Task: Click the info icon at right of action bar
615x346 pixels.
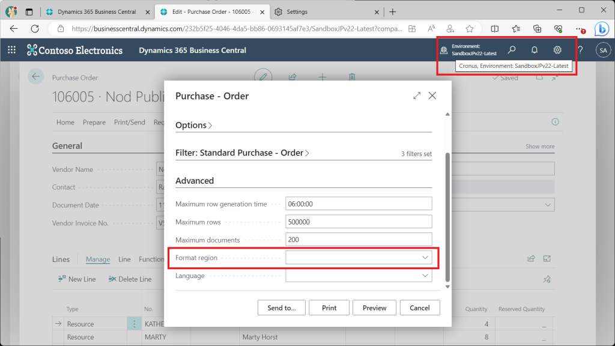Action: (x=555, y=121)
